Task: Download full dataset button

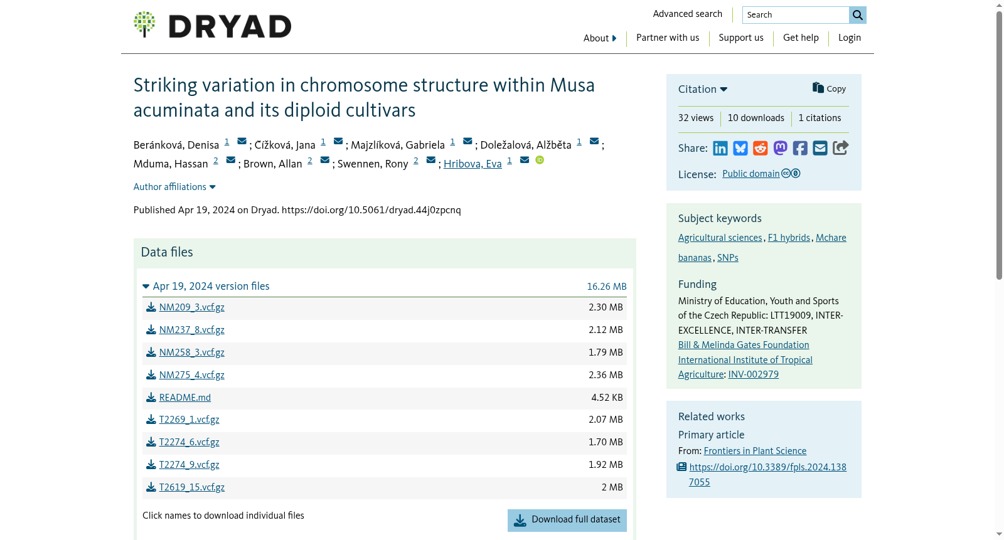Action: (x=567, y=521)
